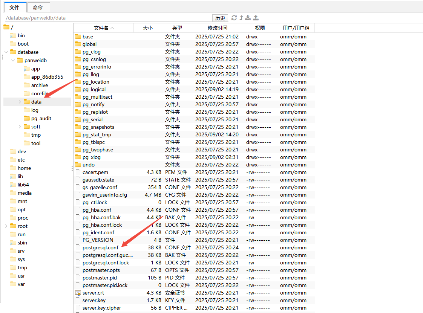Click the gaussdb.state file icon

click(x=78, y=180)
